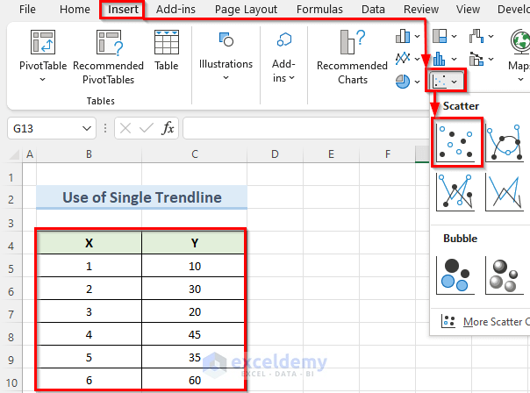The width and height of the screenshot is (530, 393).
Task: Click the hierarchy (treemap) chart icon
Action: [440, 36]
